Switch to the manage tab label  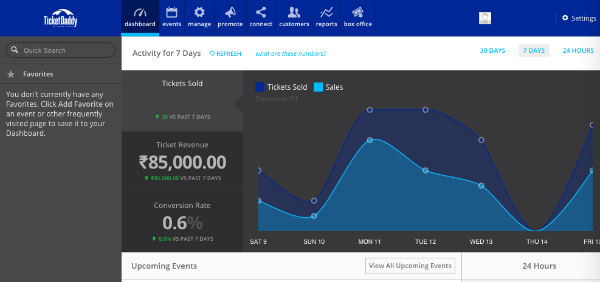[x=200, y=24]
